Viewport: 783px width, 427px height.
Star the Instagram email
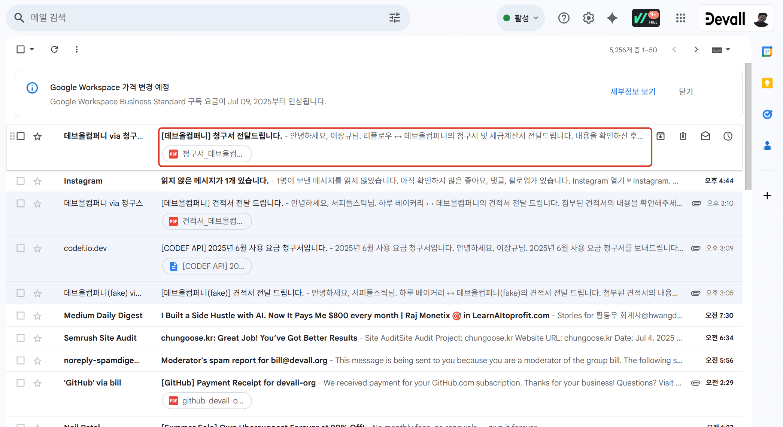37,181
